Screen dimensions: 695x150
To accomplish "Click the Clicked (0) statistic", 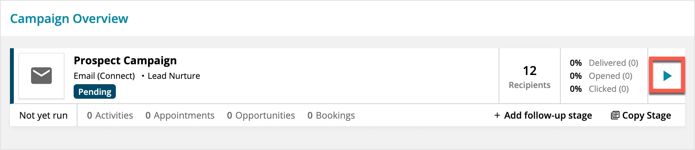I will point(609,89).
